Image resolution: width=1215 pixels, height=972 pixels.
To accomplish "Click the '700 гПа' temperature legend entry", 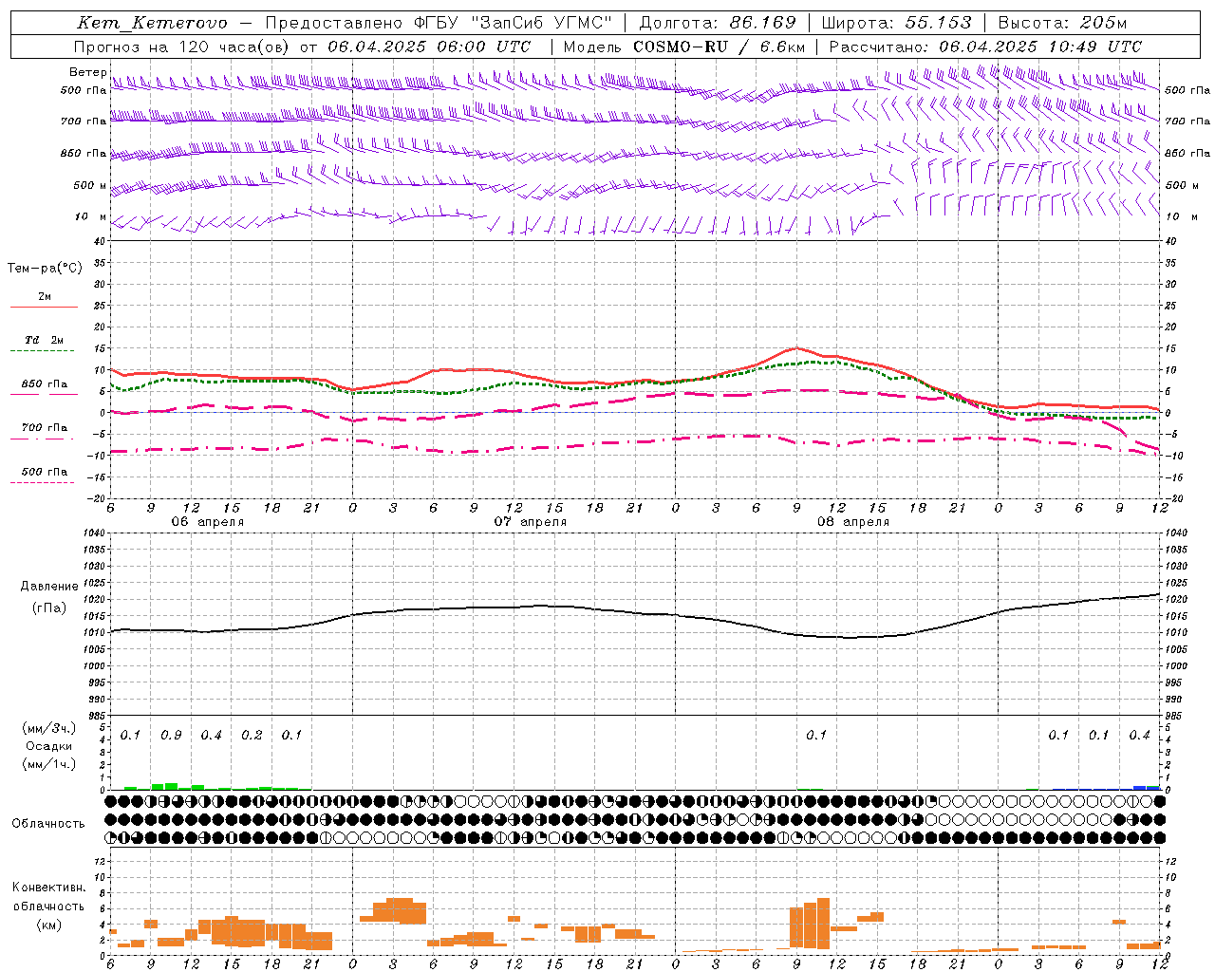I will [45, 428].
